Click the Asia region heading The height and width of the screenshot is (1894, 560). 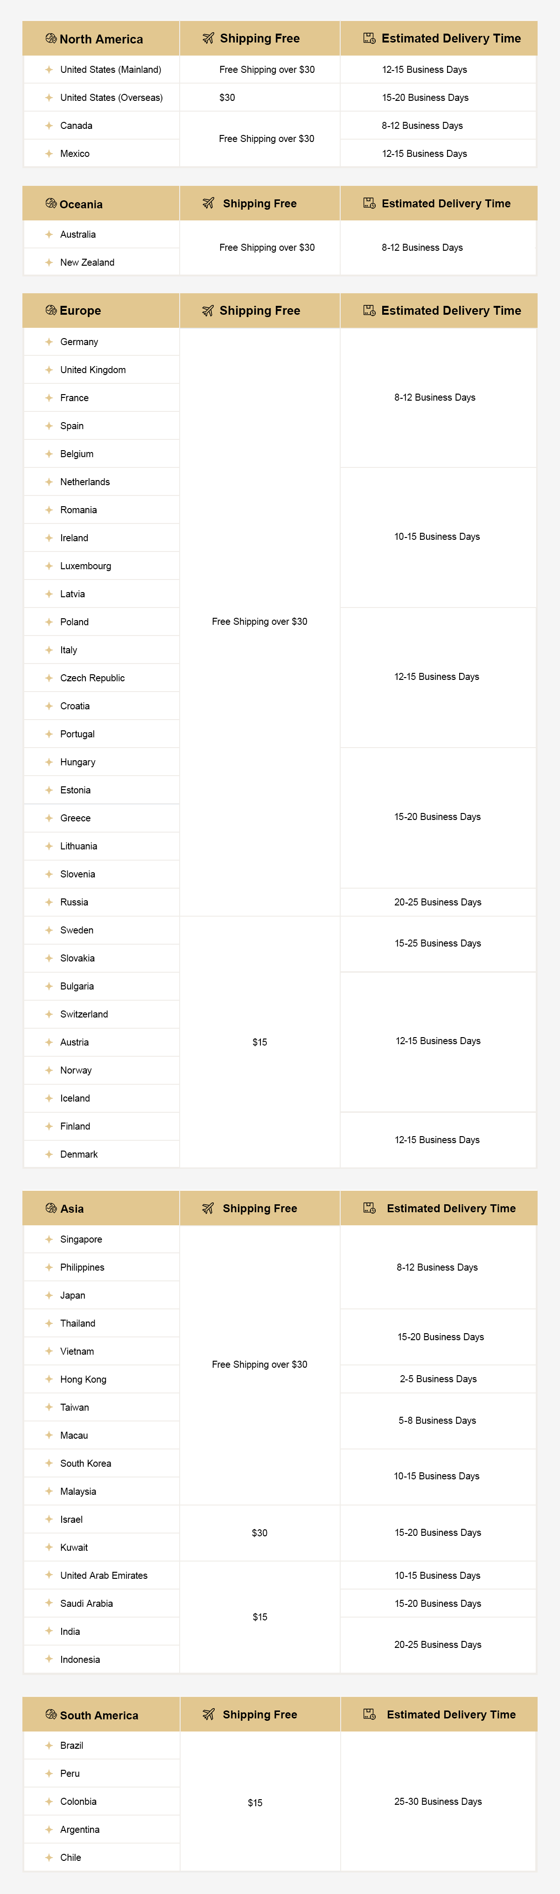(x=72, y=1209)
